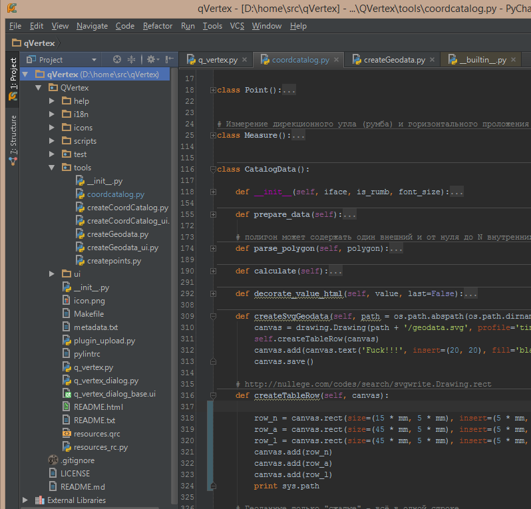This screenshot has width=531, height=509.
Task: Click Collapse All icon in Project panel
Action: (131, 59)
